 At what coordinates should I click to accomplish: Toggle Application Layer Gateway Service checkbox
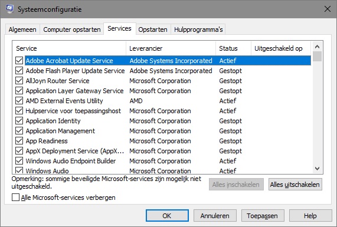pyautogui.click(x=19, y=91)
